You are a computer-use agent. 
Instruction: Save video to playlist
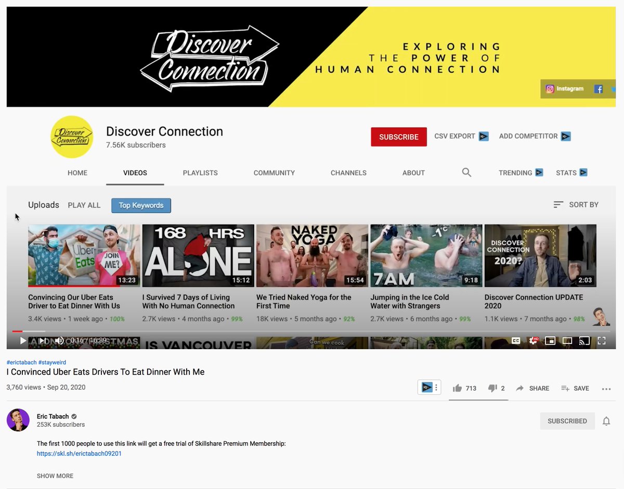point(575,388)
